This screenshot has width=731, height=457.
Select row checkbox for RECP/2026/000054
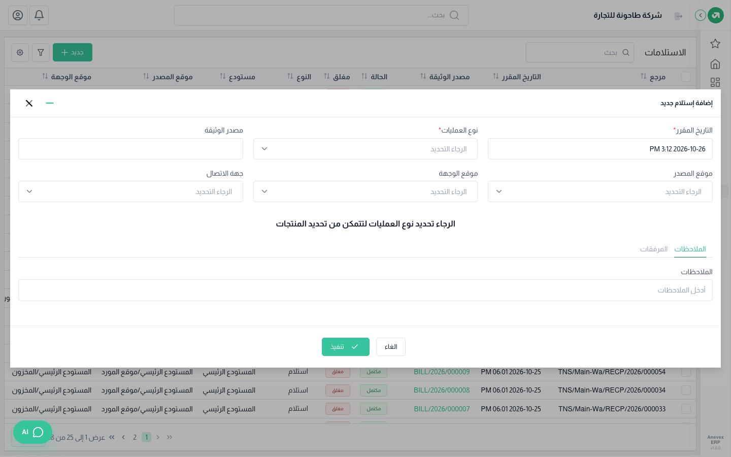click(686, 372)
